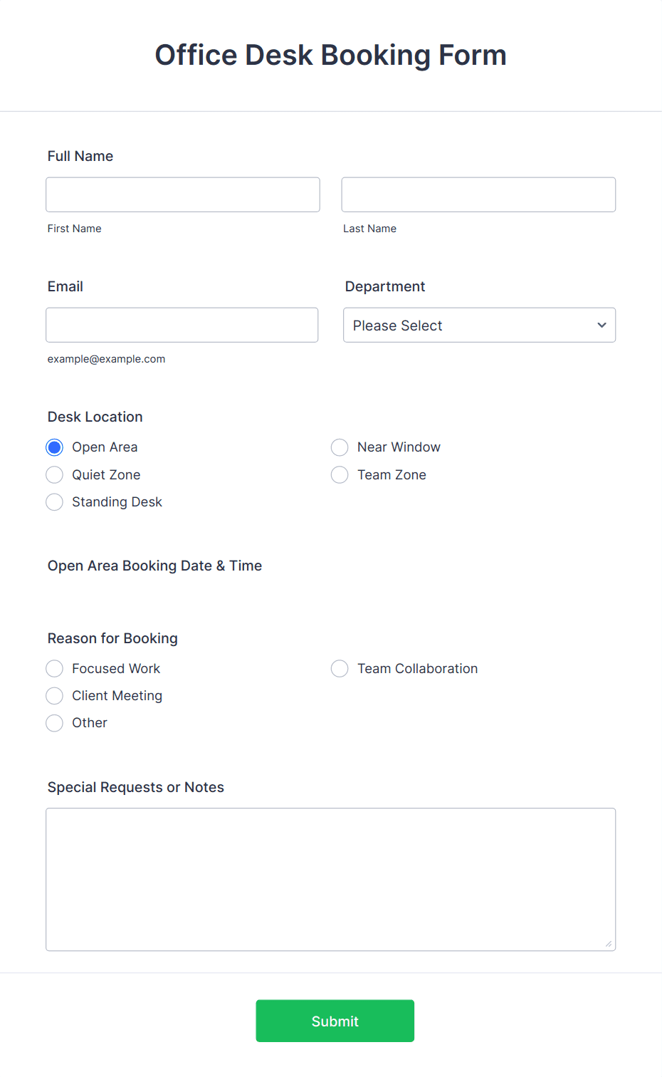Click the Reason for Booking heading
Image resolution: width=662 pixels, height=1077 pixels.
112,638
